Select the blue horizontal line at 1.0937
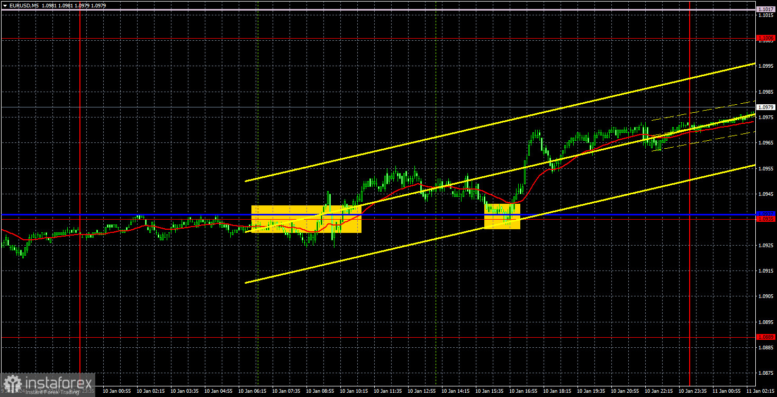 378,214
